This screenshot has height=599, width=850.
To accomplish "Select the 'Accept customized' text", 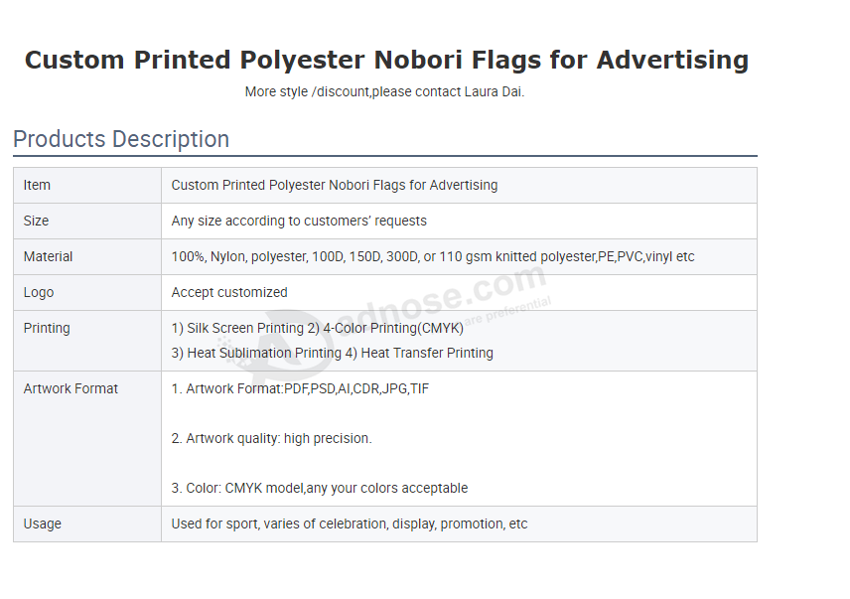I will pos(229,293).
